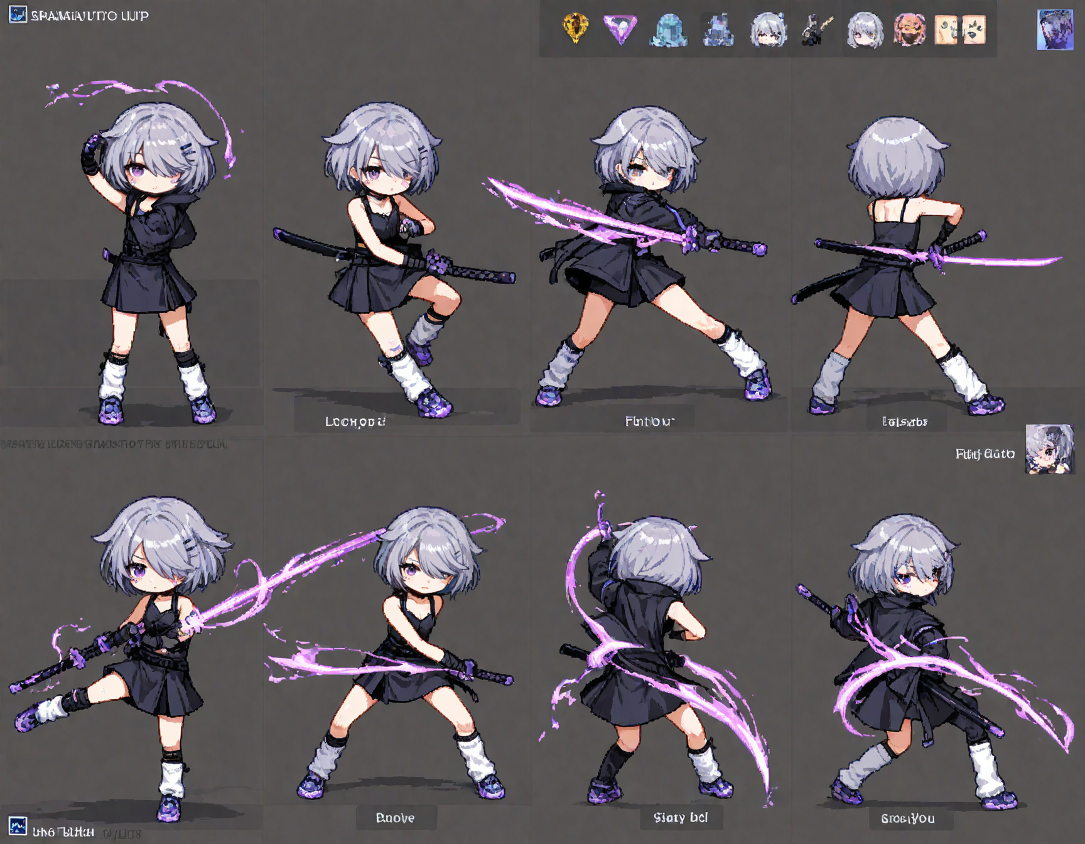Select the gray-haired head icon beside the pink one
Image resolution: width=1085 pixels, height=844 pixels.
(x=865, y=30)
